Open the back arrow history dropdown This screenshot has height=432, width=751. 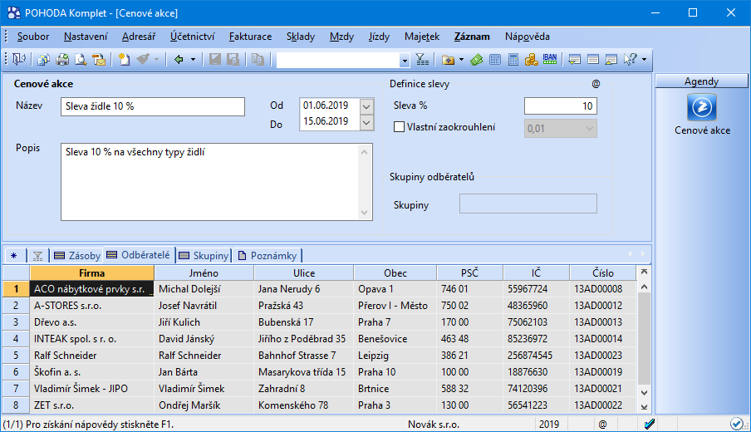[x=193, y=60]
